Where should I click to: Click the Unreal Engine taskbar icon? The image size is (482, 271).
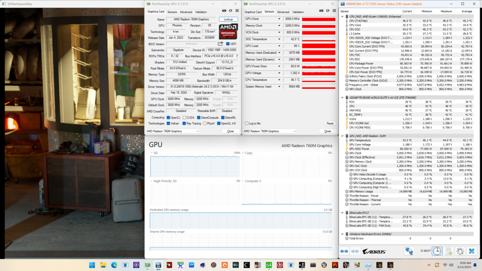[324, 265]
